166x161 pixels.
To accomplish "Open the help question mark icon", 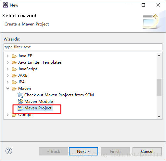I will (9, 151).
